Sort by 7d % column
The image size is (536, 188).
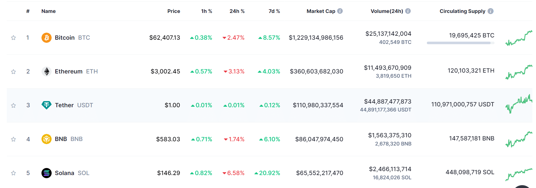[274, 11]
